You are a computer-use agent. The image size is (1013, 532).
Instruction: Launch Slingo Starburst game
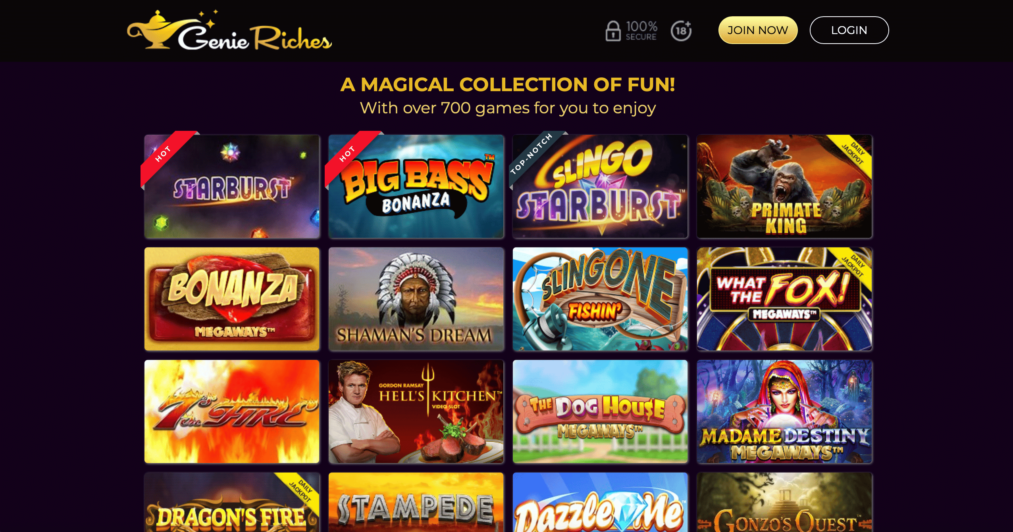pos(600,186)
